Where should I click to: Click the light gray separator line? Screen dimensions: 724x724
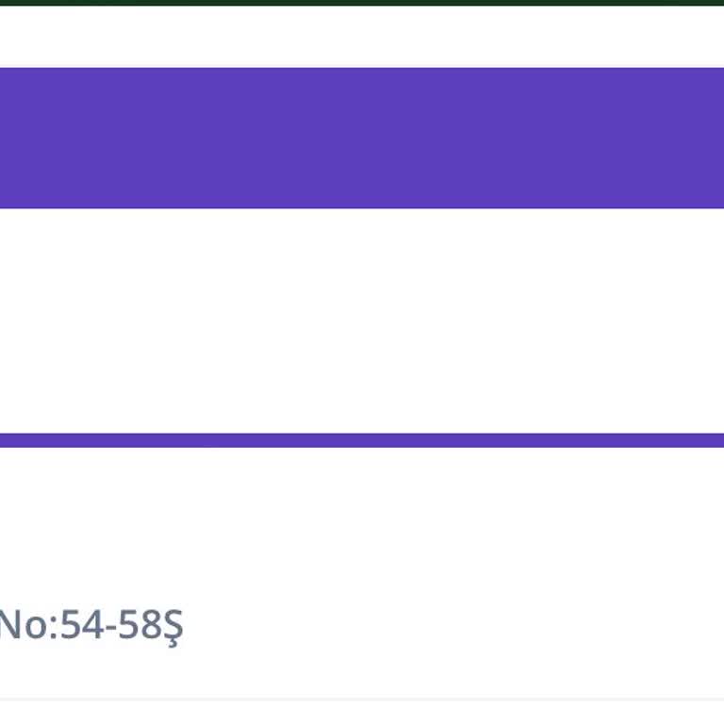click(362, 700)
